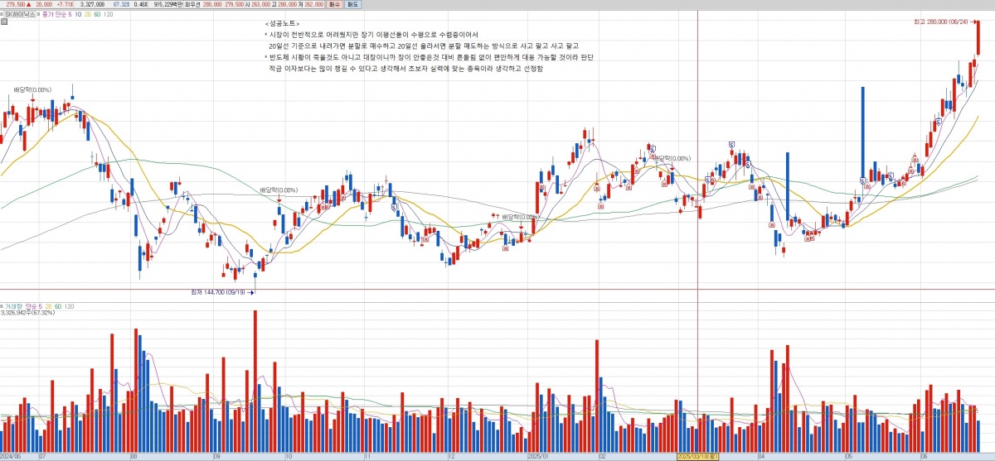This screenshot has width=995, height=461.
Task: Click the 2025/01 date axis label
Action: [540, 456]
